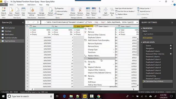Select DimDate query
The height and width of the screenshot is (99, 176).
(8, 31)
